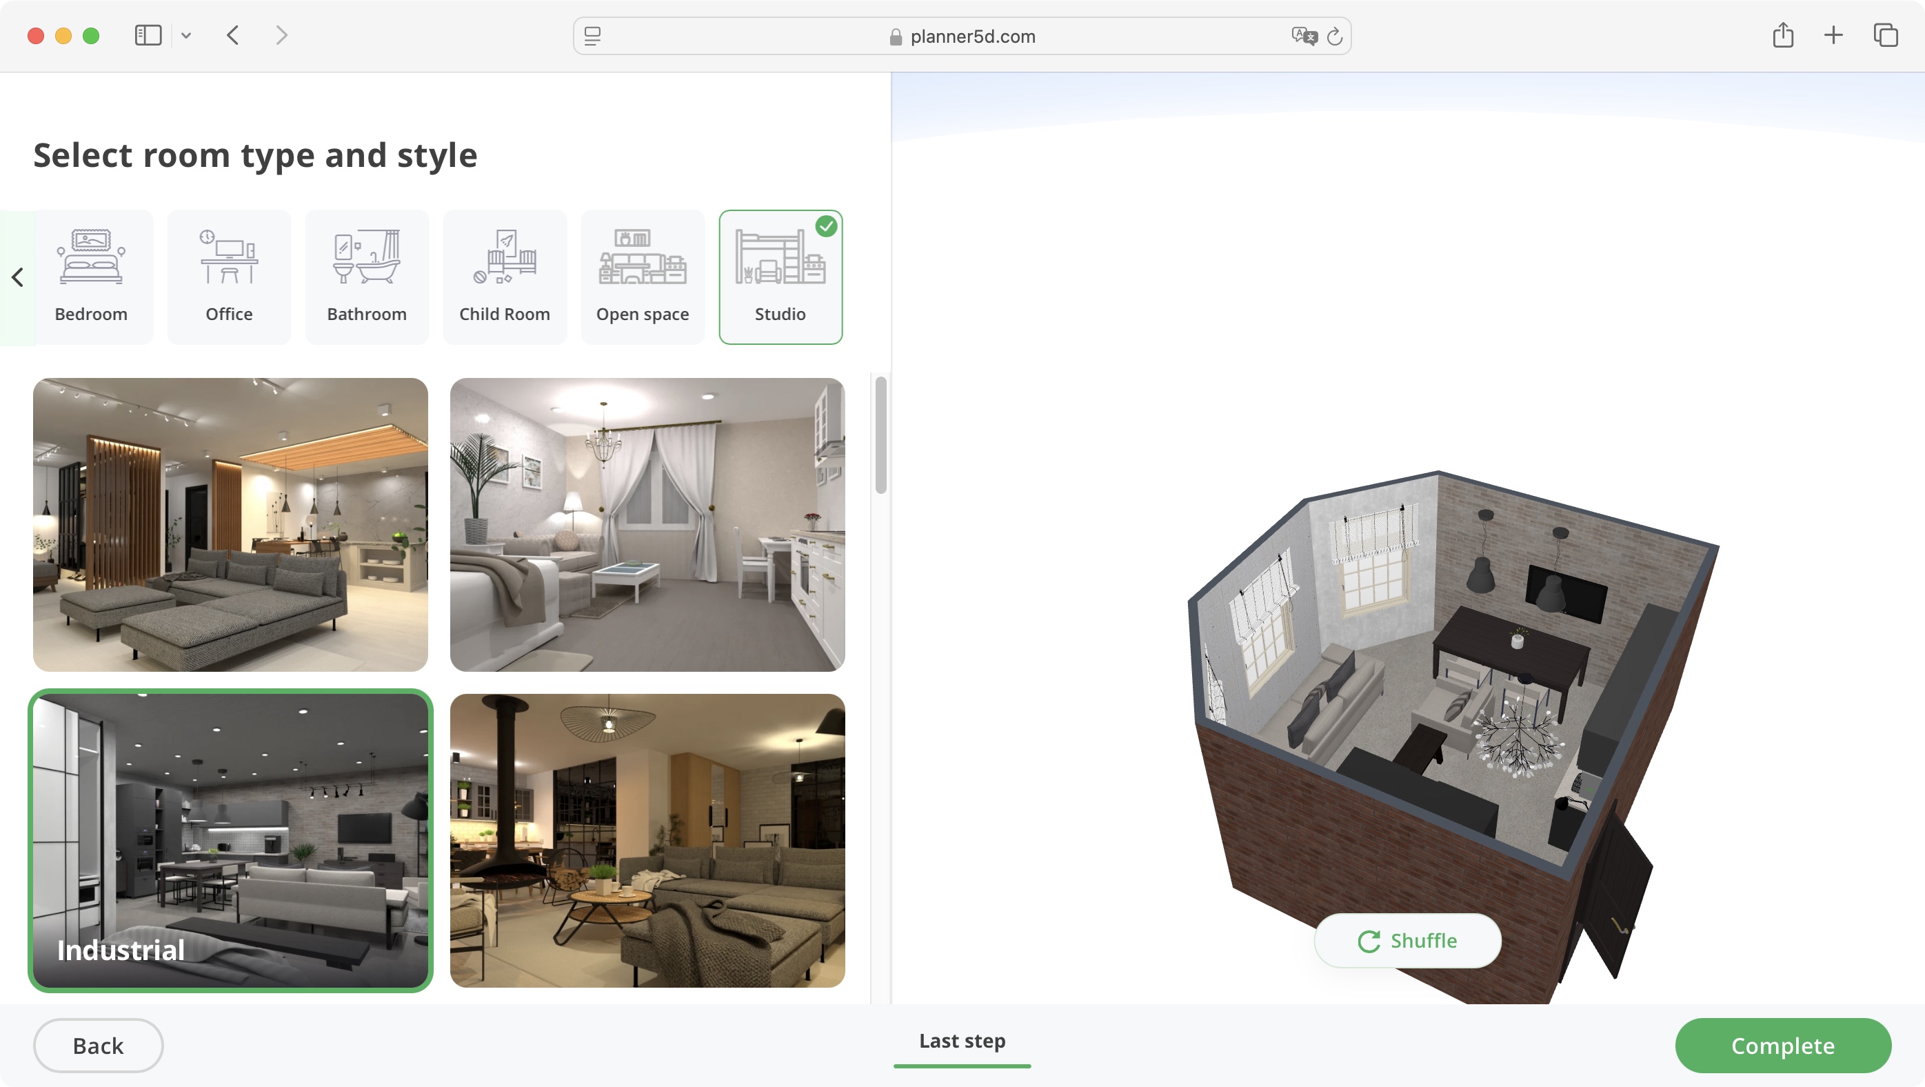Click the planner5d.com address bar
1925x1087 pixels.
[x=962, y=36]
